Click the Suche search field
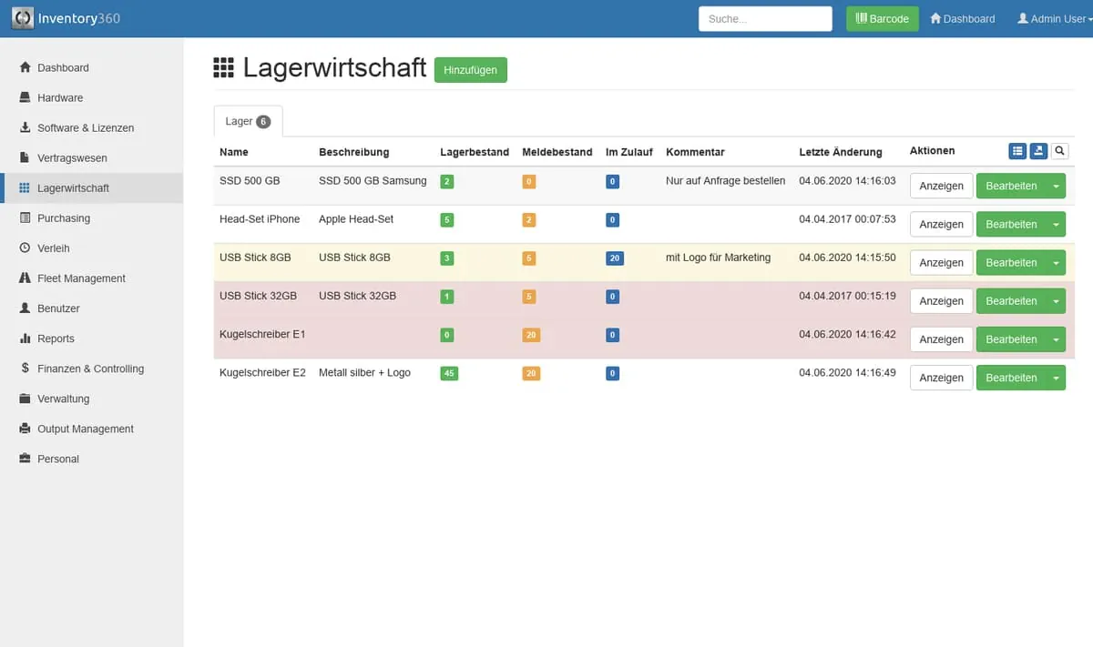 pos(764,19)
